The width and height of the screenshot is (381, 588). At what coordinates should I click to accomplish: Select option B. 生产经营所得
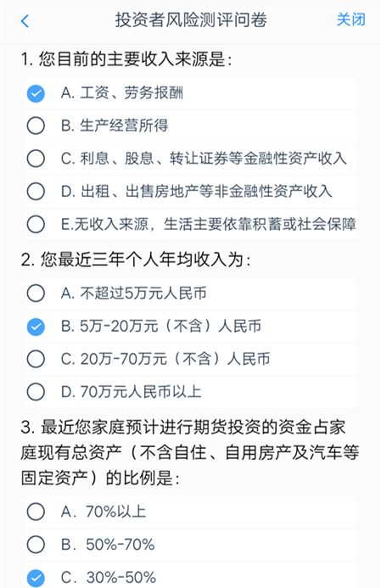click(190, 126)
